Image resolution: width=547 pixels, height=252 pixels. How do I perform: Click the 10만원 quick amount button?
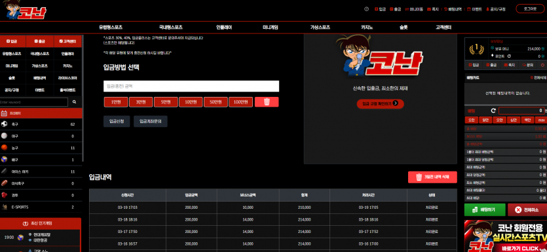click(x=191, y=102)
